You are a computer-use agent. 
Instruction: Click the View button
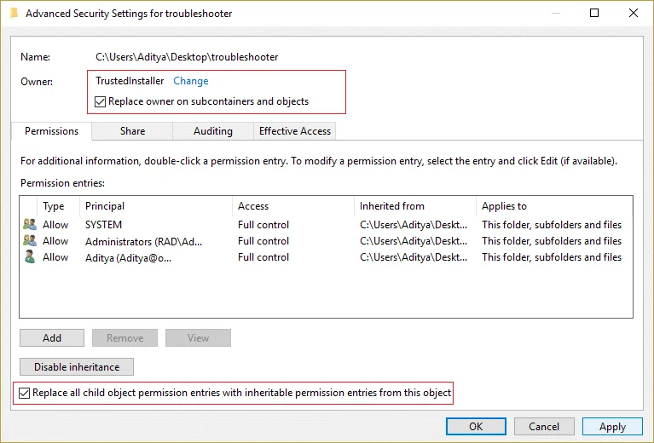click(198, 337)
